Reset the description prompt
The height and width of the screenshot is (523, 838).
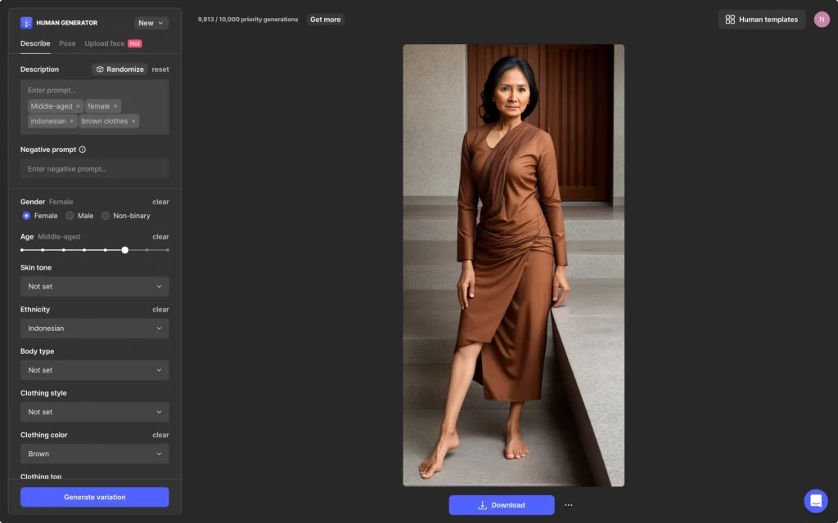click(160, 69)
